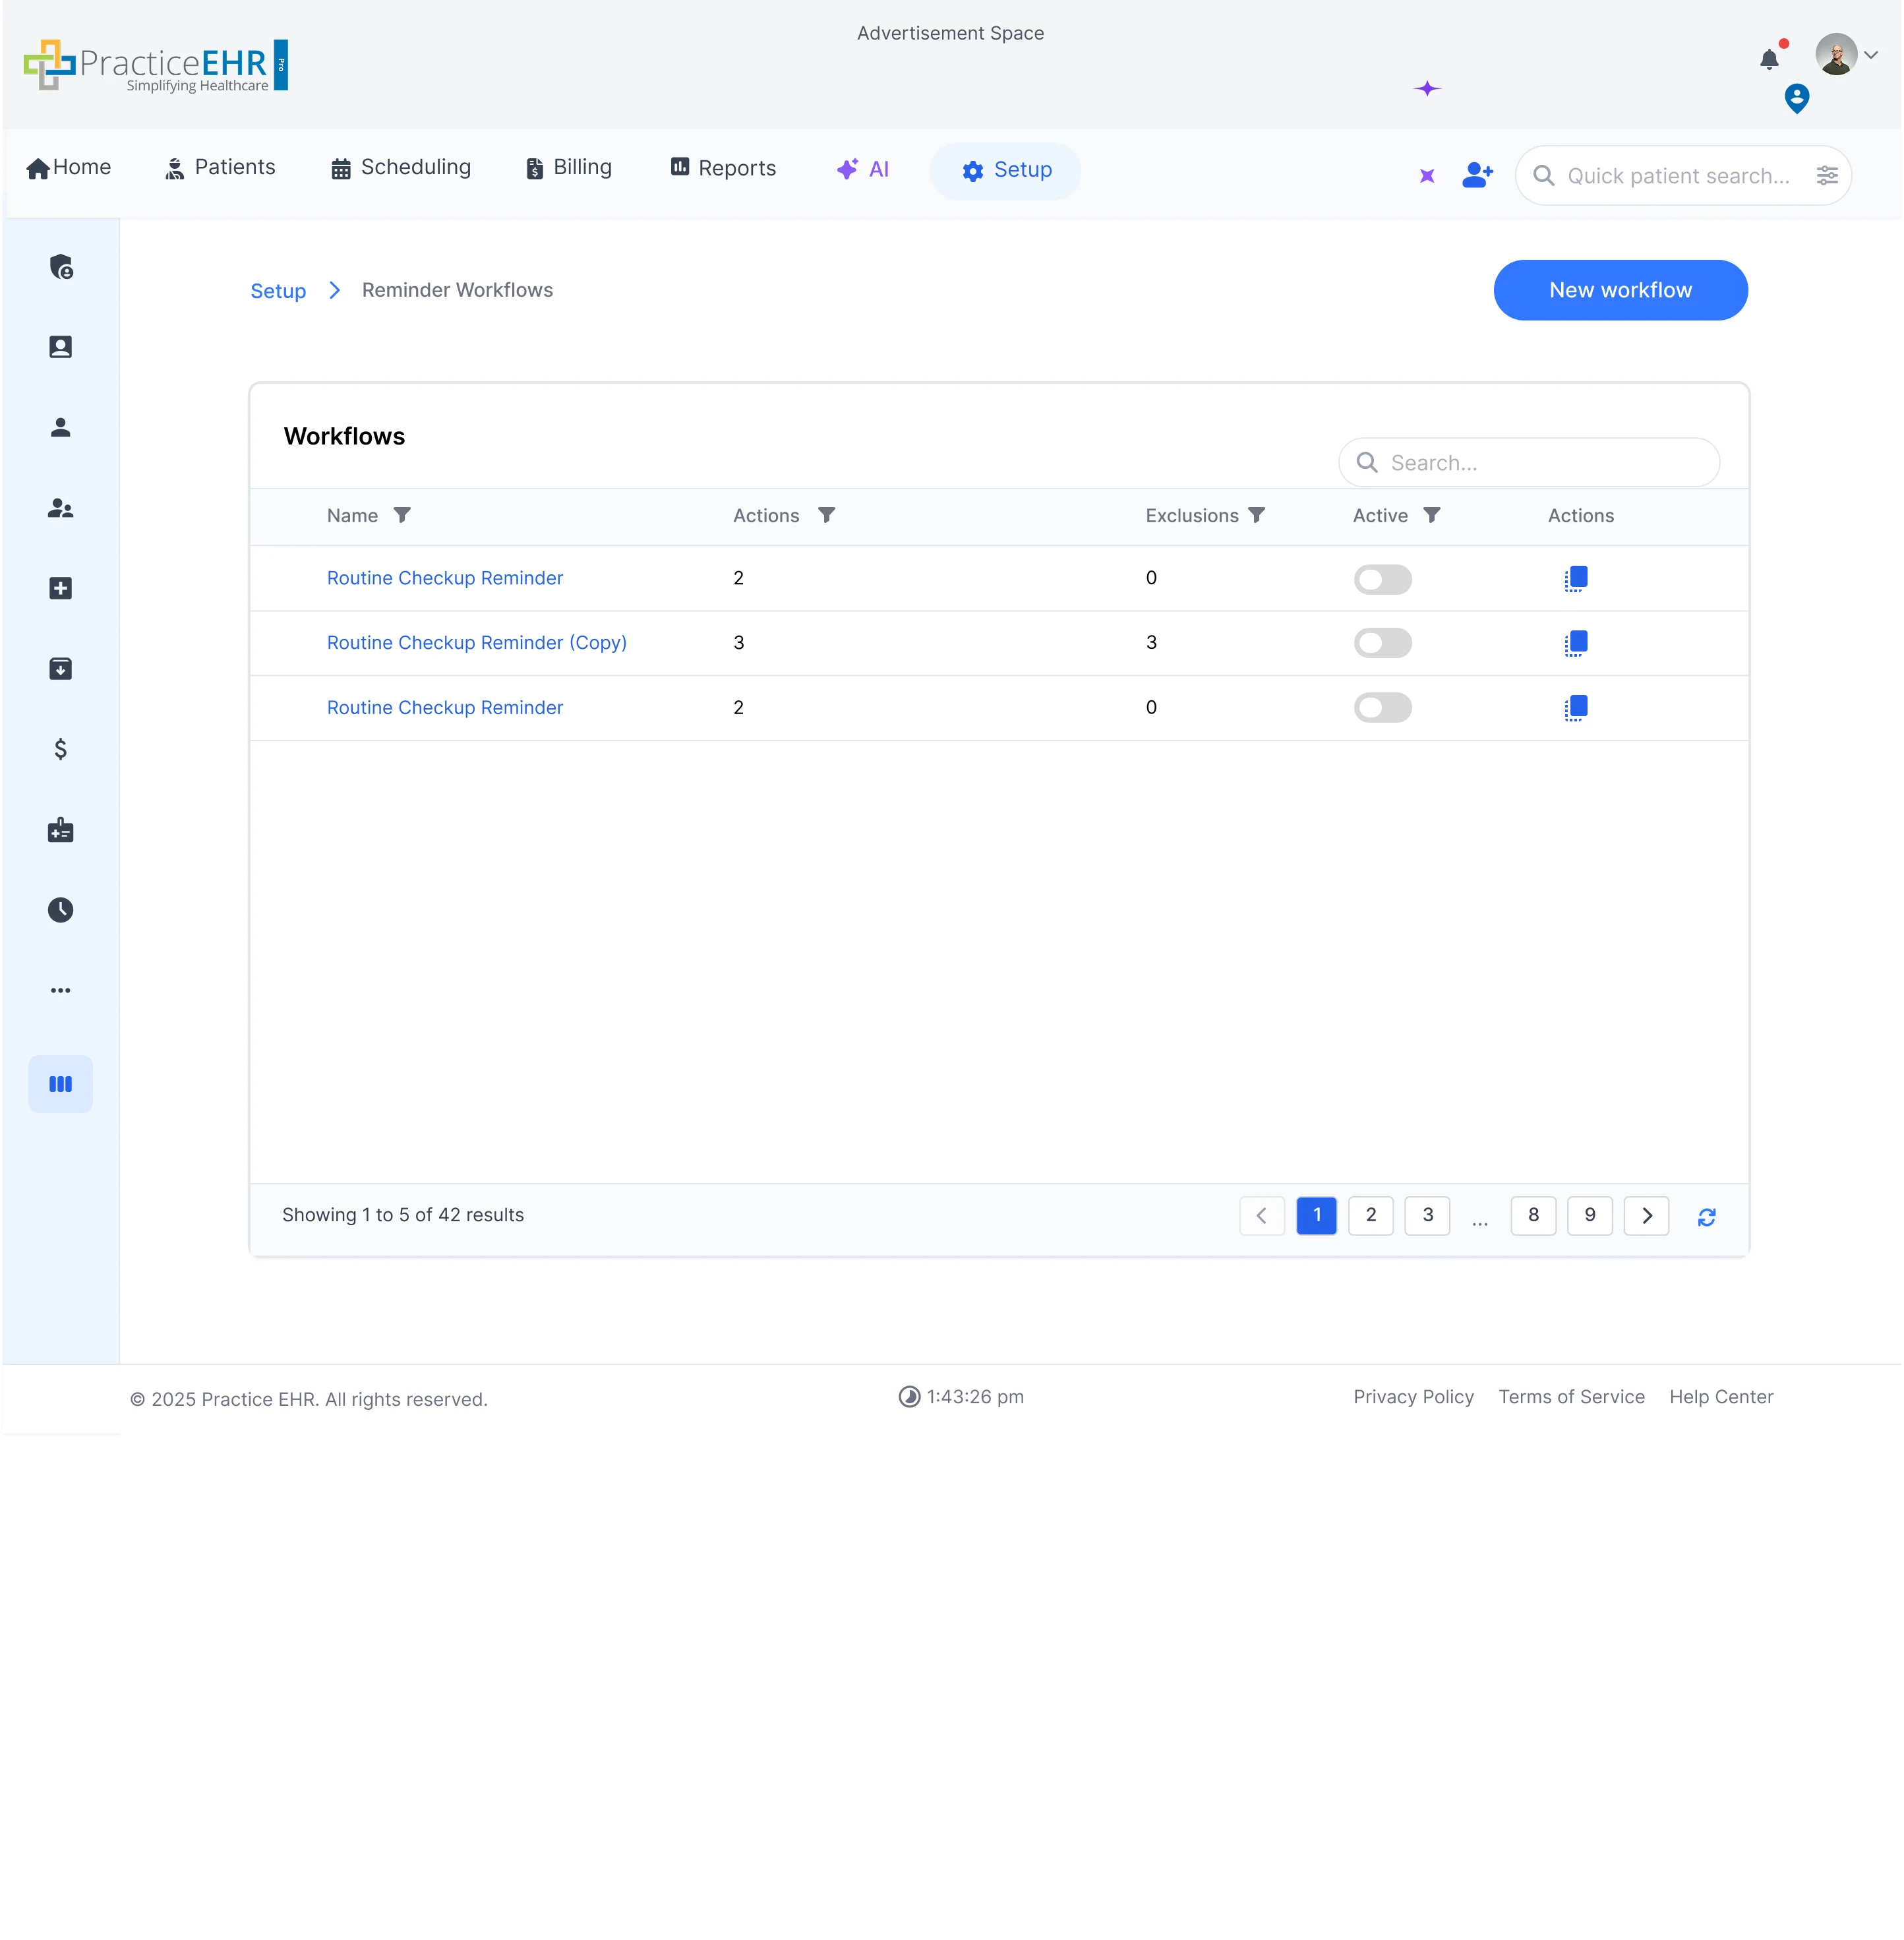Viewport: 1904px width, 1940px height.
Task: Select the insurance shield icon in sidebar
Action: coord(61,267)
